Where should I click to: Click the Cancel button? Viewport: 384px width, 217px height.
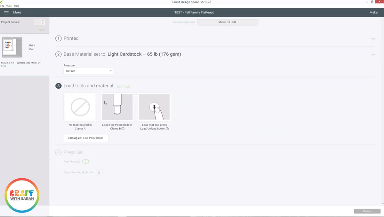pyautogui.click(x=367, y=211)
